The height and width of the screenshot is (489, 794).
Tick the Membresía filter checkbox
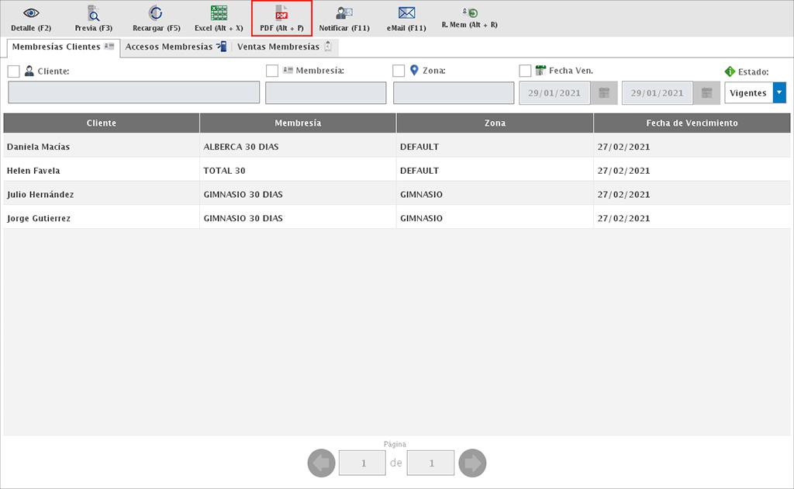(x=272, y=71)
